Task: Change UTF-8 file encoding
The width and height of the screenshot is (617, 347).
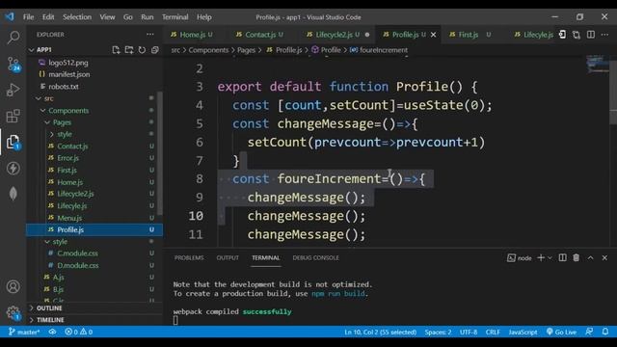Action: click(469, 332)
